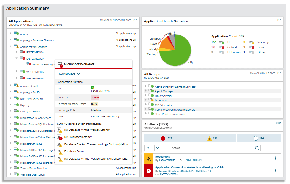This screenshot has width=290, height=184.
Task: Click the Kiwi Syslog Server status icon
Action: [16, 111]
